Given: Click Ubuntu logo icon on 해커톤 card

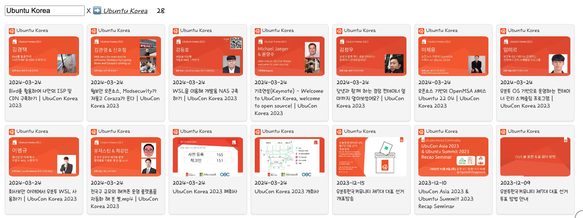Looking at the screenshot, I should (x=94, y=132).
